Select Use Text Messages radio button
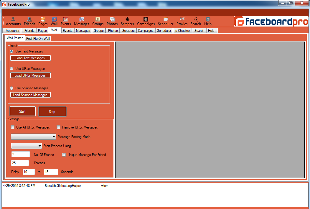Image resolution: width=310 pixels, height=209 pixels. 12,51
